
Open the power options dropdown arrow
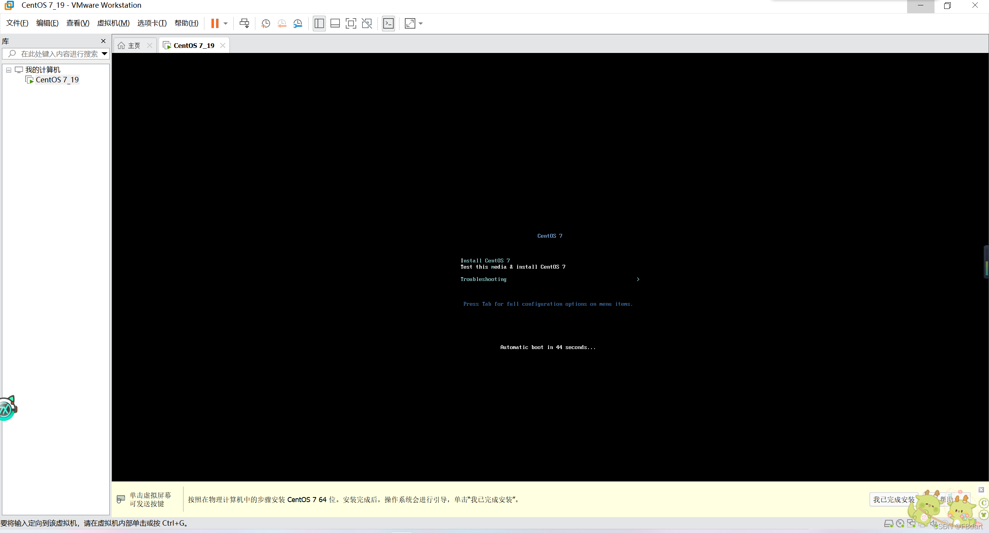tap(226, 24)
